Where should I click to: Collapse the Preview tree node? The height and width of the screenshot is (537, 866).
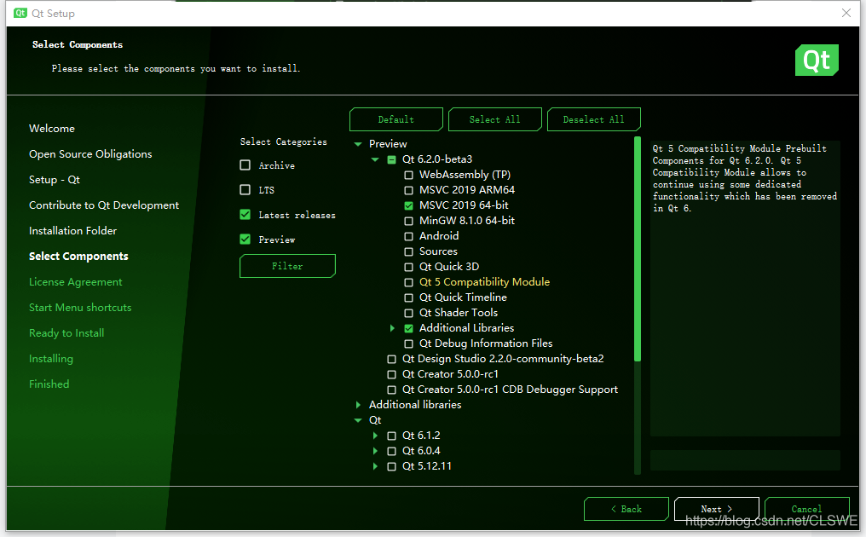(x=358, y=144)
